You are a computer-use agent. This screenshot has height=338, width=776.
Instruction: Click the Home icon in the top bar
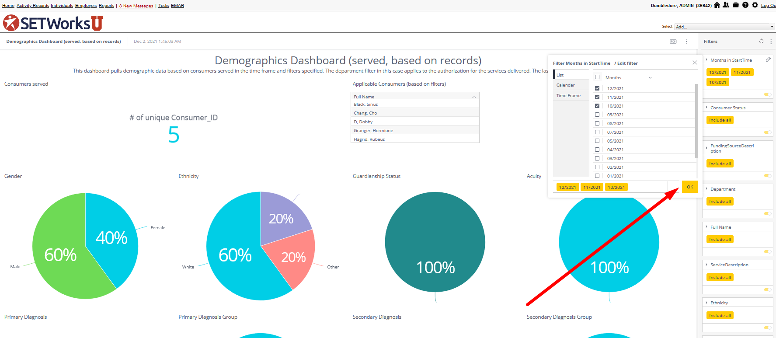717,5
